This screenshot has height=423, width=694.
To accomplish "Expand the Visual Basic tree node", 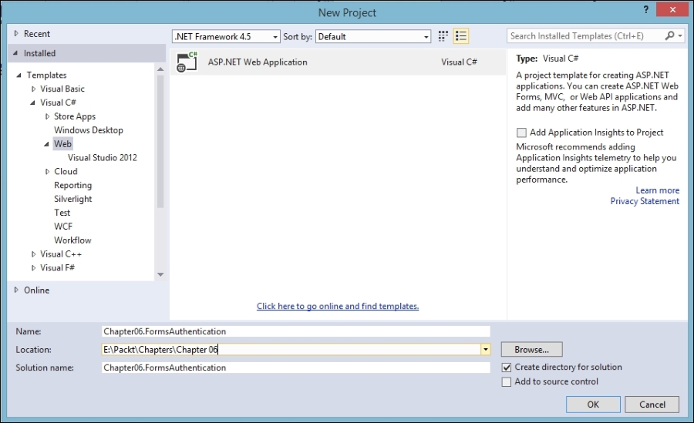I will [x=33, y=89].
